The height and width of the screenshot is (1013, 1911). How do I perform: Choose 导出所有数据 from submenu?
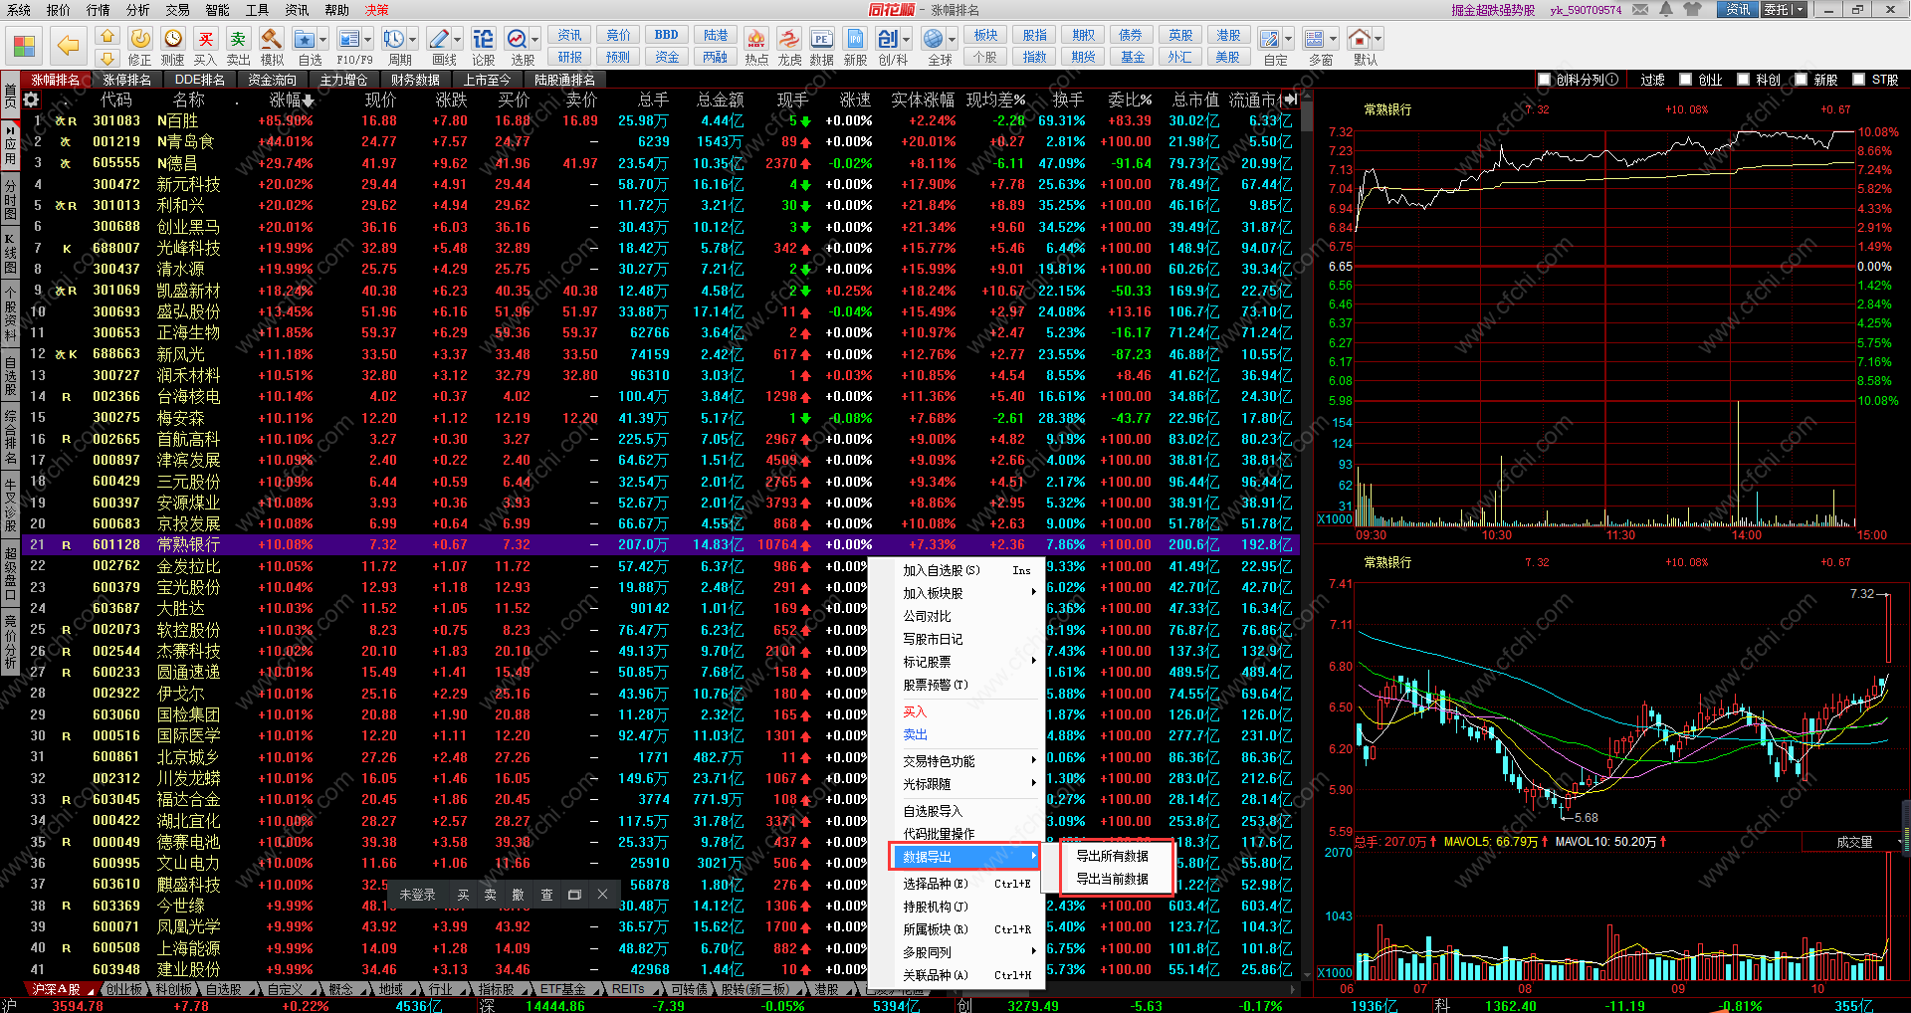pos(1112,856)
